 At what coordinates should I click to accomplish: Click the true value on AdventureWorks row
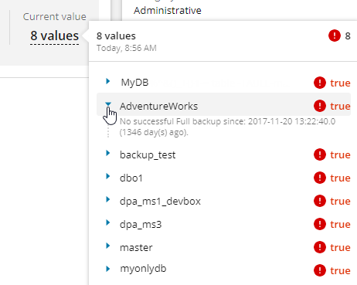click(x=340, y=106)
